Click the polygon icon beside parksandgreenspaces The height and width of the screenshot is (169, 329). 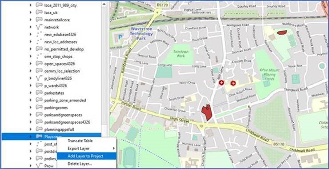[x=39, y=115]
